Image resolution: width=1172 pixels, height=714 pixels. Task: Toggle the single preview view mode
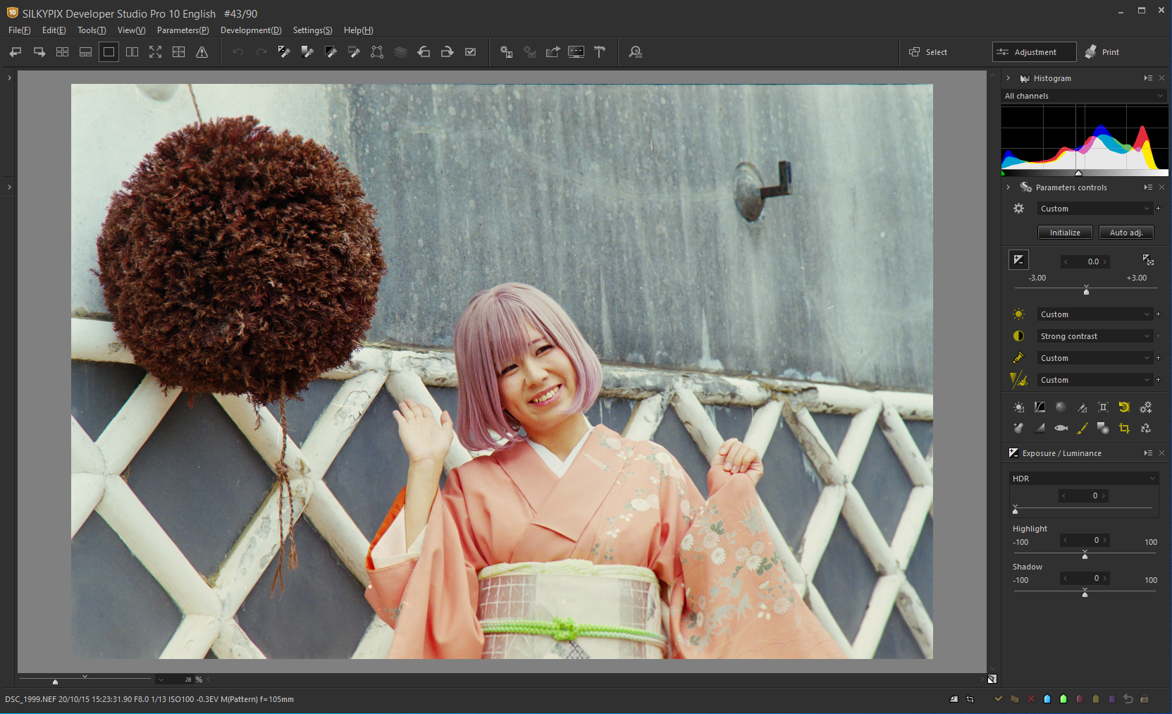(109, 52)
